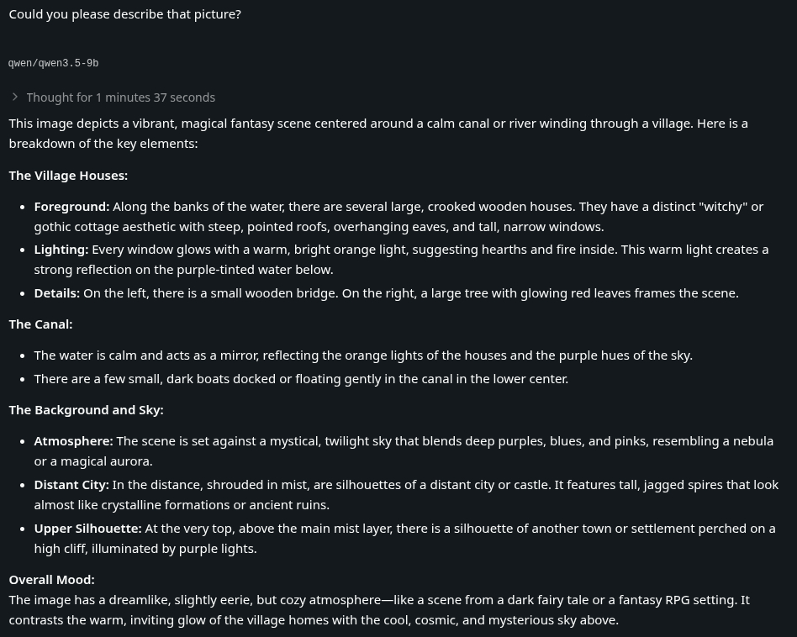The height and width of the screenshot is (637, 797).
Task: Click the qwen/qwen3.5-9b model name
Action: tap(54, 63)
